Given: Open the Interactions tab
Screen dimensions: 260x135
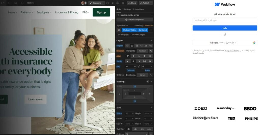Looking at the screenshot, I should tap(138, 9).
